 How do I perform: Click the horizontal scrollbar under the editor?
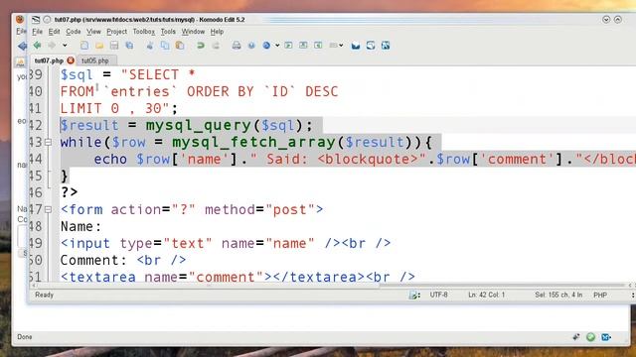333,286
